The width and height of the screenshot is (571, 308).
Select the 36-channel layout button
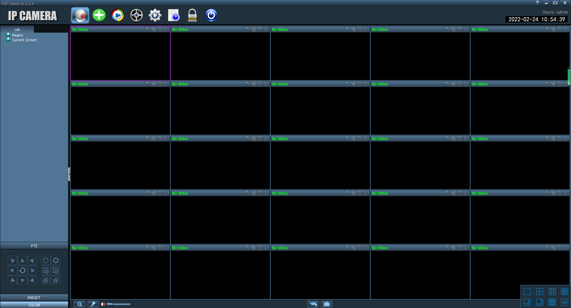coord(564,302)
